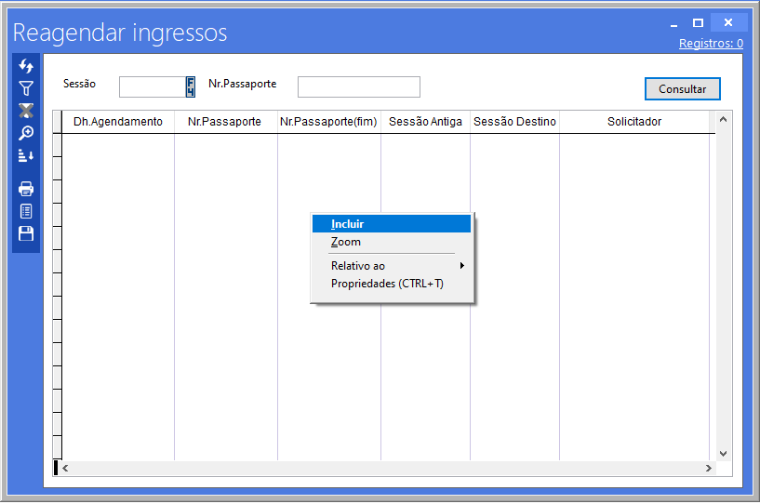Screen dimensions: 760x504
Task: Click the Dh.Agendamento column header
Action: 118,122
